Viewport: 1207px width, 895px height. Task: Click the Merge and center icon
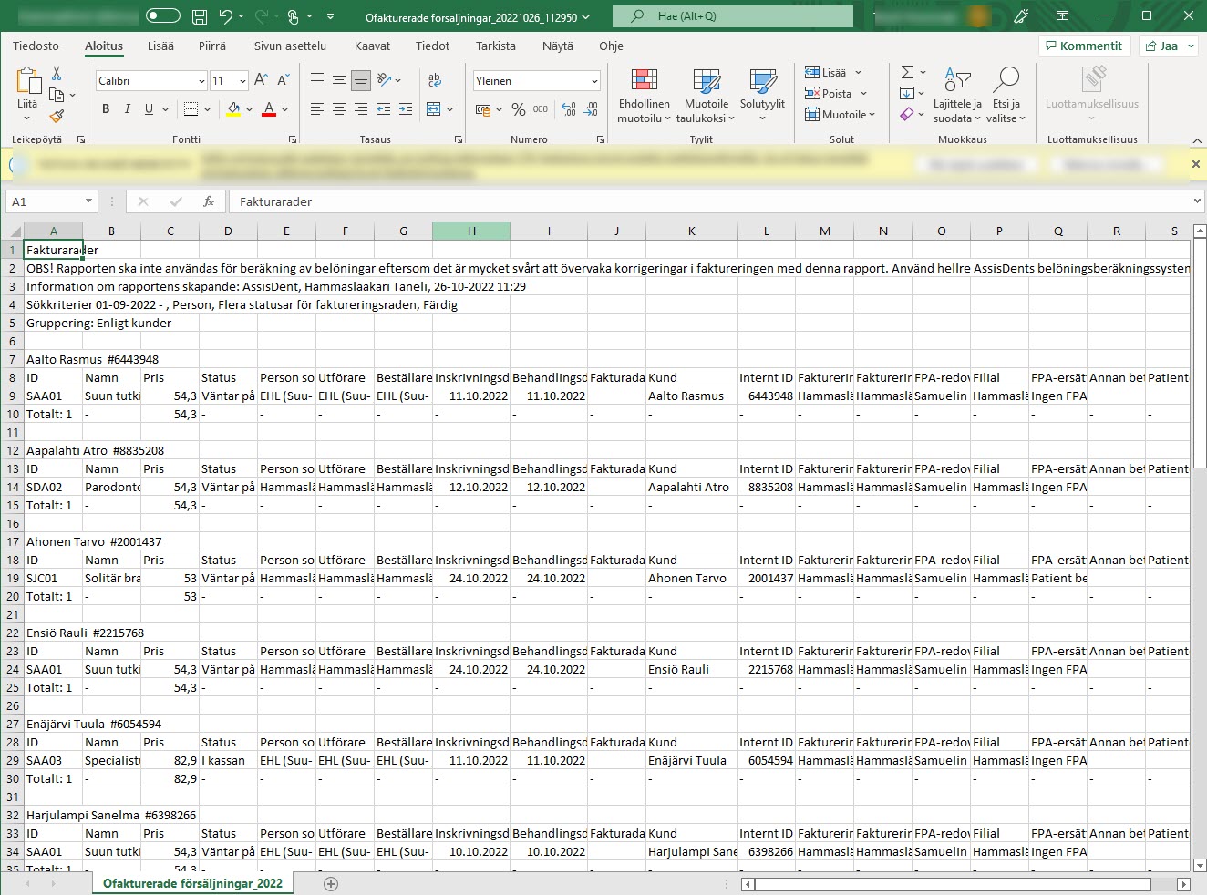coord(434,109)
